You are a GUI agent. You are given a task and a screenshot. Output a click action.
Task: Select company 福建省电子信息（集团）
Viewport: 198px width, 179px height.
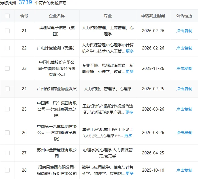[57, 31]
